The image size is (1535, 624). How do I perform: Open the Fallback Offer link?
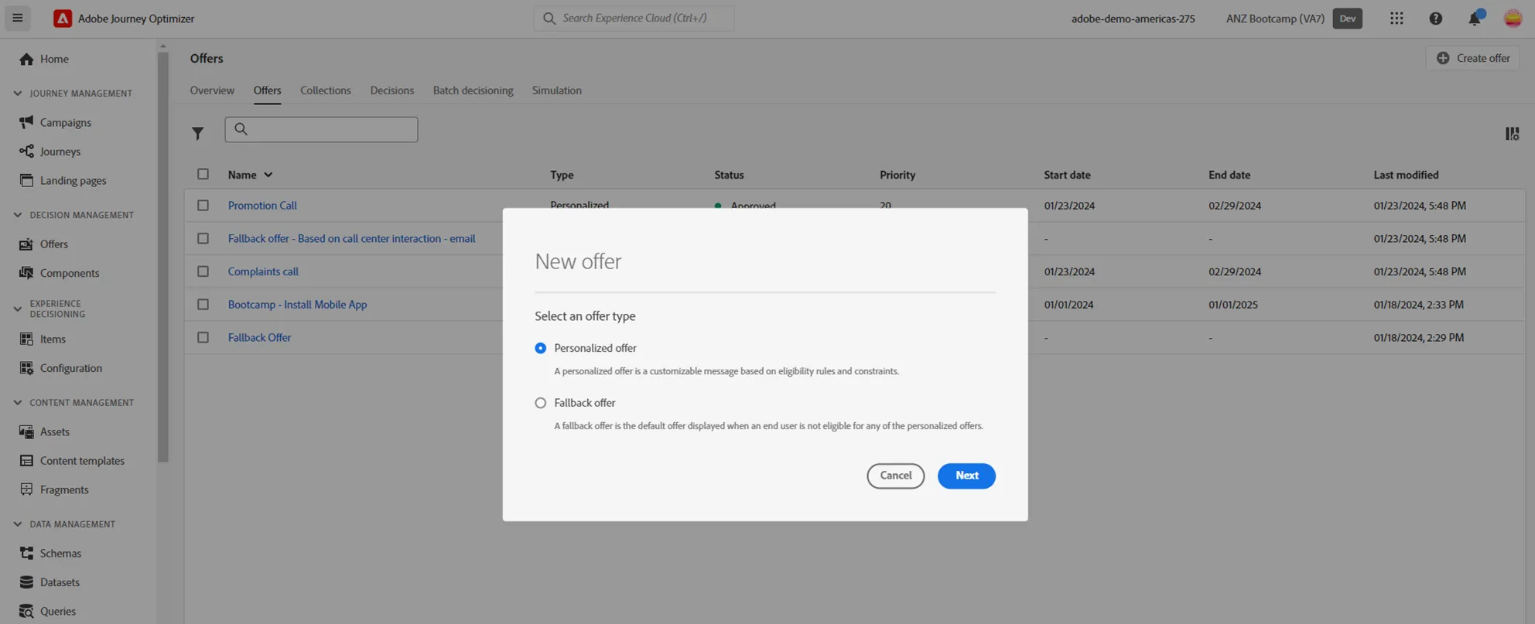coord(259,338)
